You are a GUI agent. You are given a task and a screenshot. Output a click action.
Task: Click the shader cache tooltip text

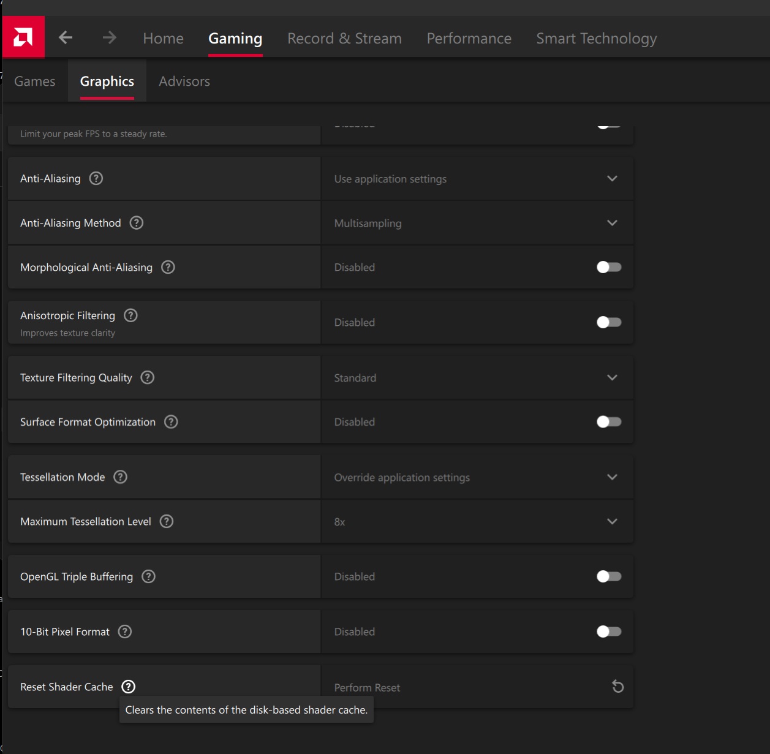click(x=246, y=710)
